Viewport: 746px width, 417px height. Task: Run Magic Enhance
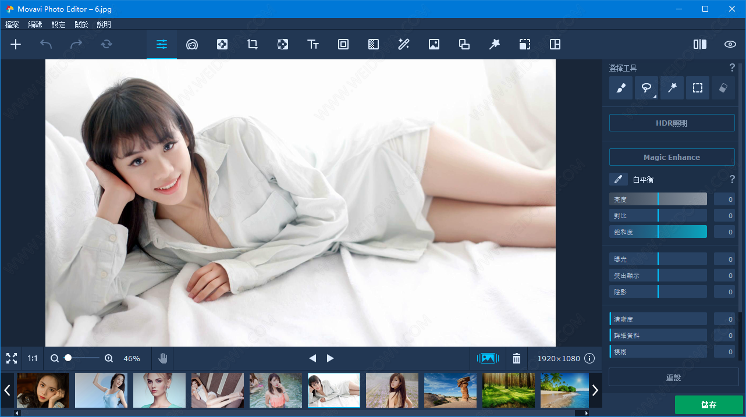click(672, 156)
